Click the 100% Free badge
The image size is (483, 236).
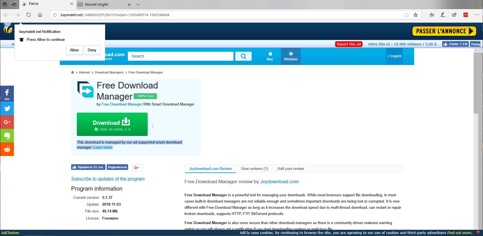[x=145, y=96]
